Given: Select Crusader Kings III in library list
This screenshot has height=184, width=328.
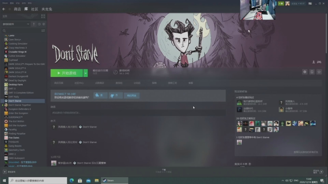Looking at the screenshot, I should [x=17, y=52].
